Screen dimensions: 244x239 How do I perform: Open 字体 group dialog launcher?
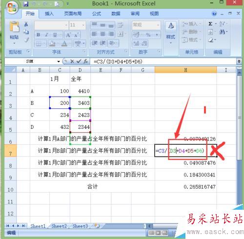(x=84, y=51)
